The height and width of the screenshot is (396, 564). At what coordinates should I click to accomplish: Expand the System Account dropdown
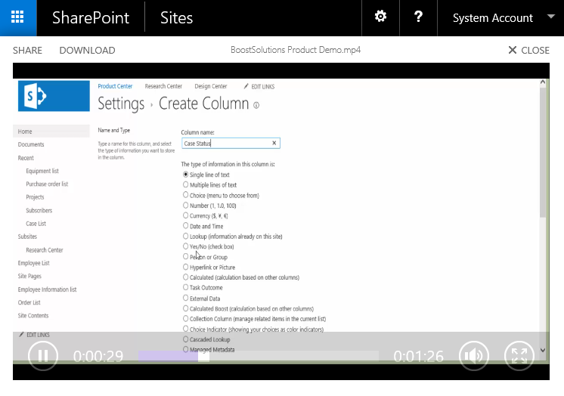[550, 17]
